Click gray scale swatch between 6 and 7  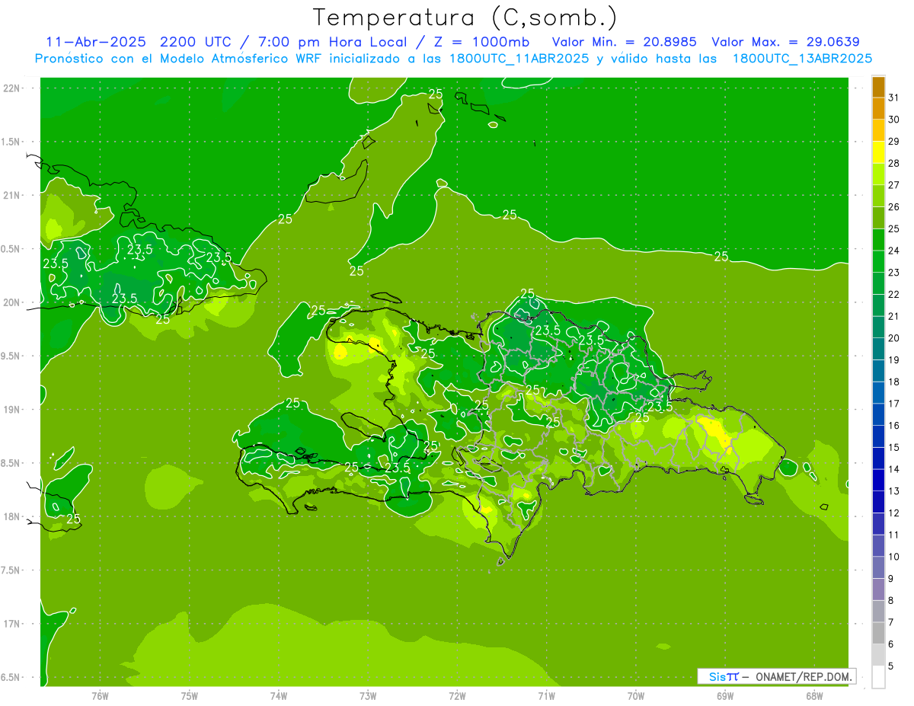tap(878, 633)
